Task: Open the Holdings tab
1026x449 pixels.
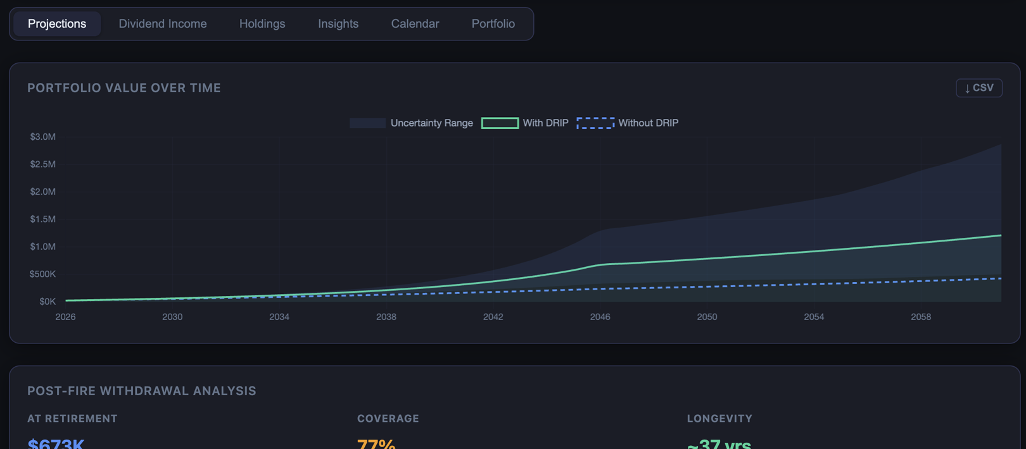Action: pyautogui.click(x=262, y=24)
